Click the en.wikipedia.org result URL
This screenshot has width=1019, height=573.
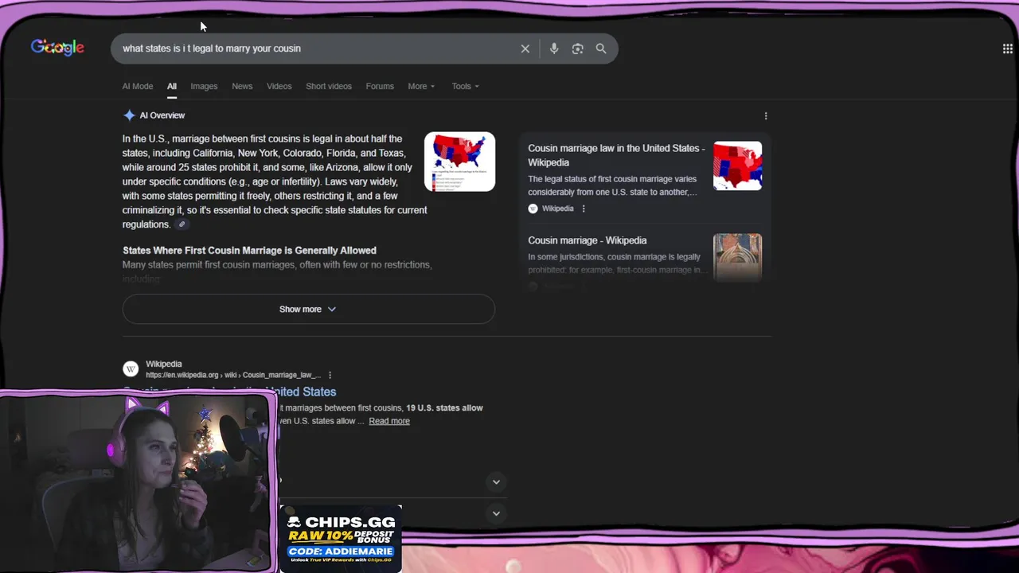pyautogui.click(x=233, y=375)
